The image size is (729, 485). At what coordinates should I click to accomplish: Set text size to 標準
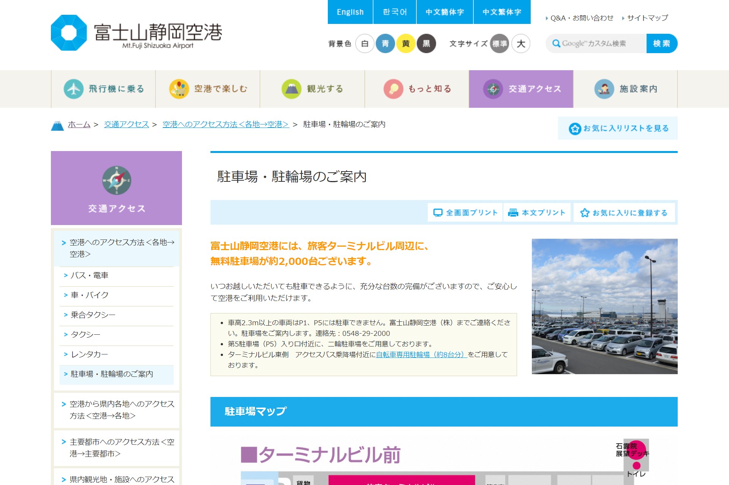pos(500,44)
